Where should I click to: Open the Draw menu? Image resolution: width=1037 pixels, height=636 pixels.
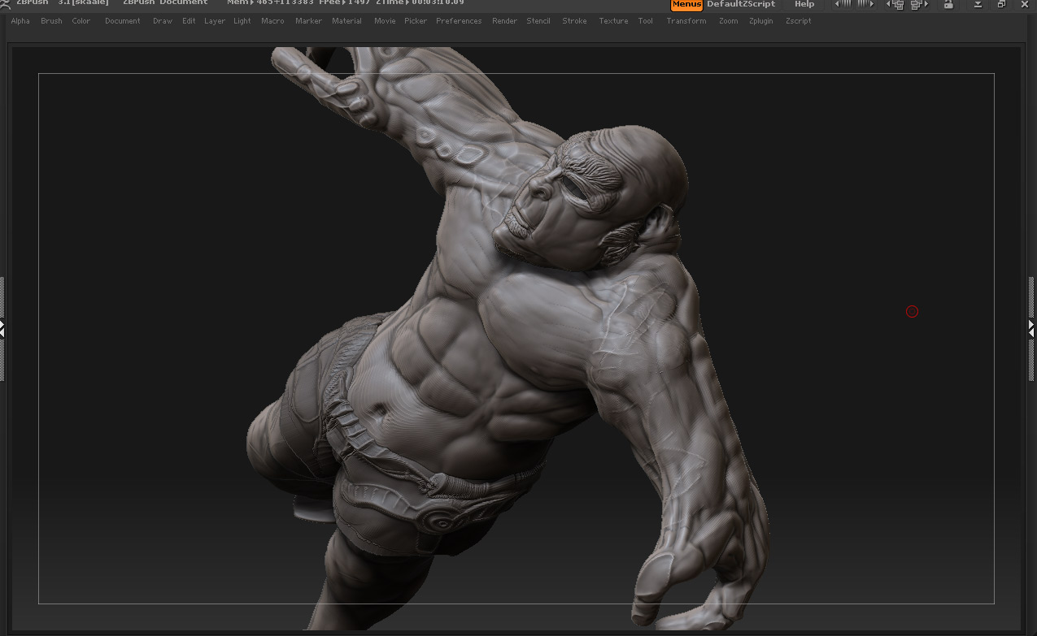pyautogui.click(x=163, y=21)
